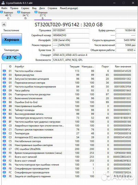Click the power-on count field 5068
The width and height of the screenshot is (138, 185).
tap(126, 45)
